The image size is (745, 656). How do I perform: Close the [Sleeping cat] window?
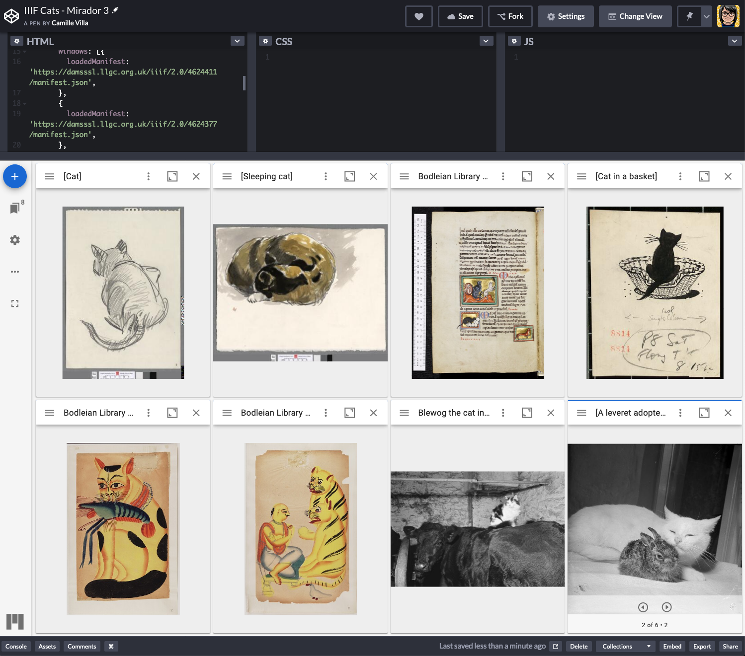point(374,176)
